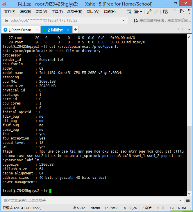Screen dimensions: 193x212
Task: Open the 文件(F) menu
Action: click(10, 12)
